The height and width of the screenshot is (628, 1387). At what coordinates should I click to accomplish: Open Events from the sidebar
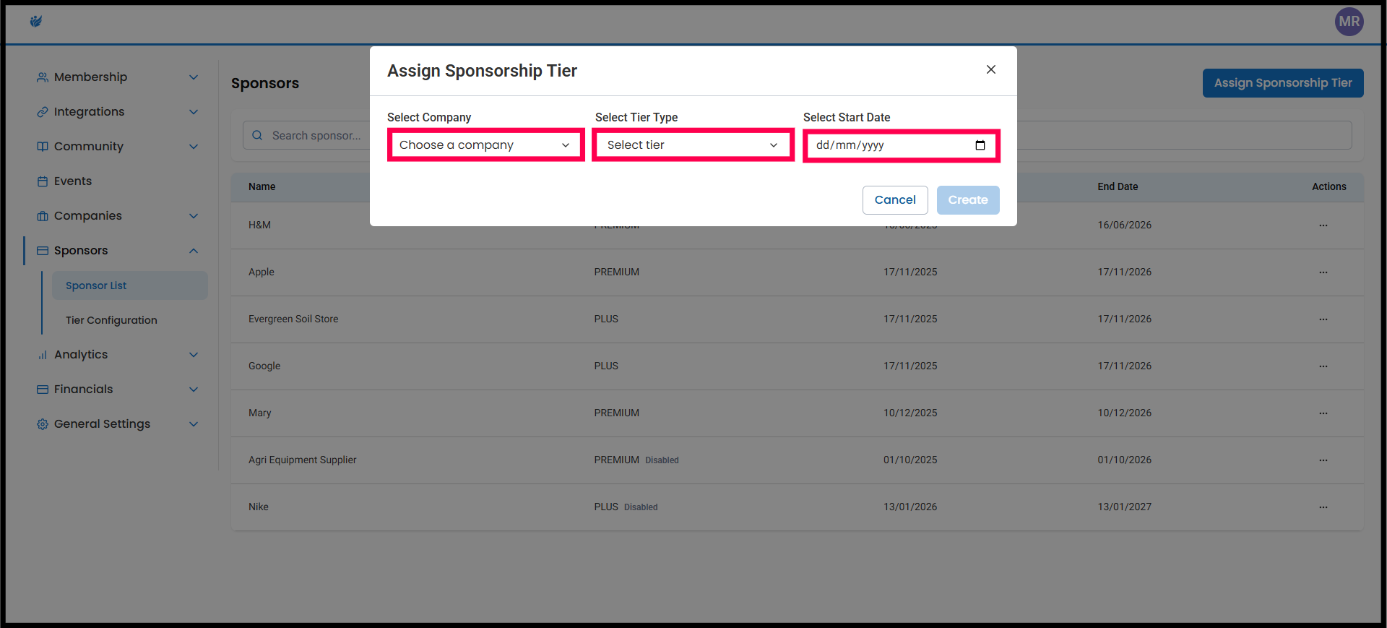click(73, 181)
